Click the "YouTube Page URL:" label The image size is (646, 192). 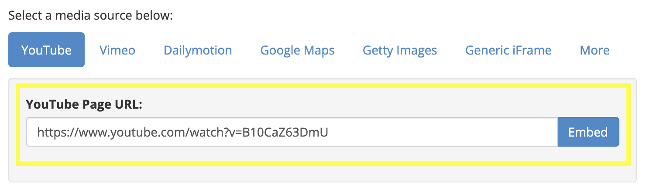tap(84, 105)
